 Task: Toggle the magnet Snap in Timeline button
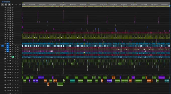(6, 5)
